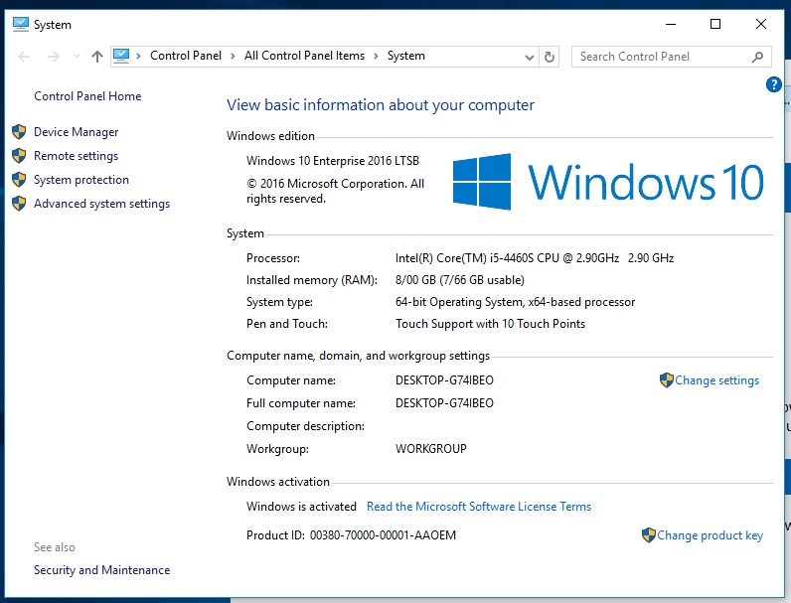
Task: Expand the address bar history dropdown
Action: click(x=530, y=57)
